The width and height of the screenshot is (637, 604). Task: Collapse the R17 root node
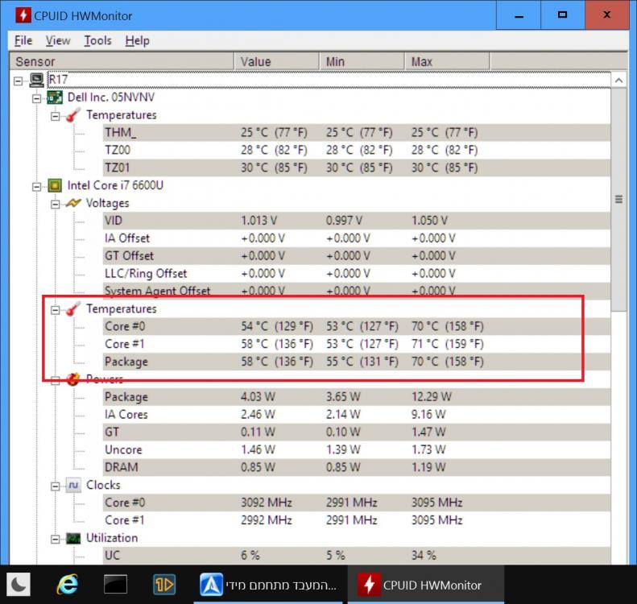coord(18,81)
